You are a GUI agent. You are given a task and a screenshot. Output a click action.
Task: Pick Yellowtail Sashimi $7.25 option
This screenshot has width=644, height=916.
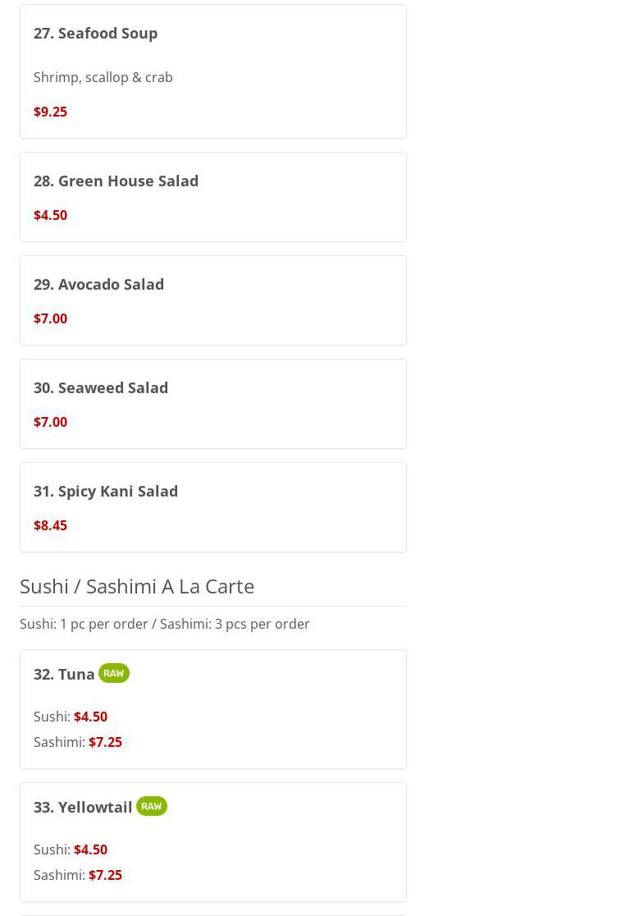click(105, 875)
